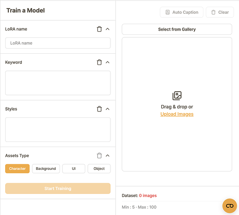
Task: Click the trash icon in Assets Type
Action: point(99,156)
